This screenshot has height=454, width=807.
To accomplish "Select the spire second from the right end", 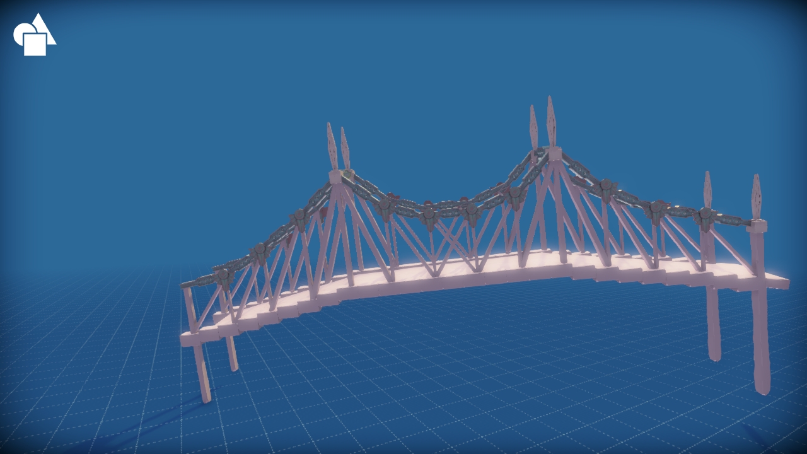I will pyautogui.click(x=707, y=190).
